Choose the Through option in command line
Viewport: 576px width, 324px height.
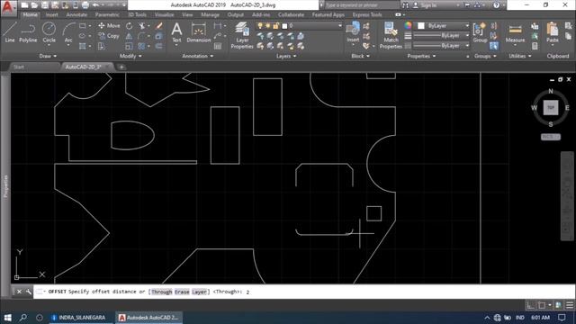tap(162, 292)
